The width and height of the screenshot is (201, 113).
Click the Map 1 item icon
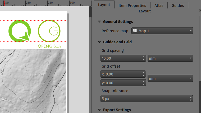pos(135,31)
